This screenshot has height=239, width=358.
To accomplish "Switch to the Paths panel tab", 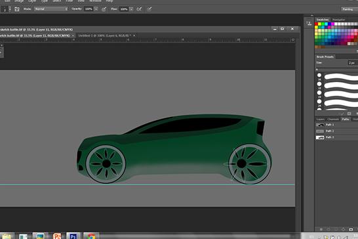I will [345, 119].
